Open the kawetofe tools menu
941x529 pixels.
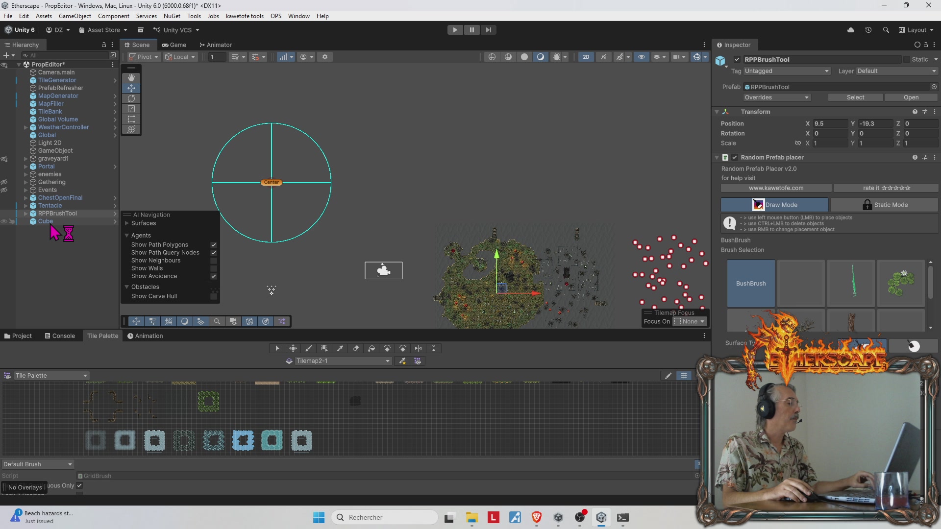tap(245, 16)
